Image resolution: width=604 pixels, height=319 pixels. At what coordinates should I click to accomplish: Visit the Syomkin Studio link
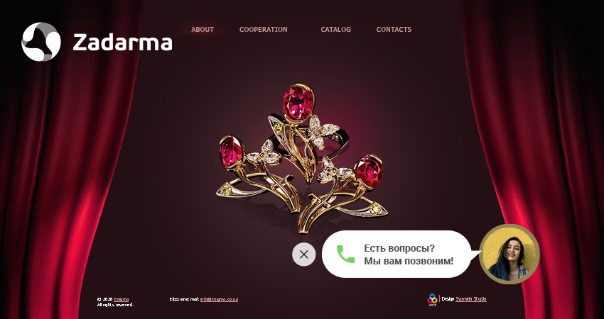(471, 299)
